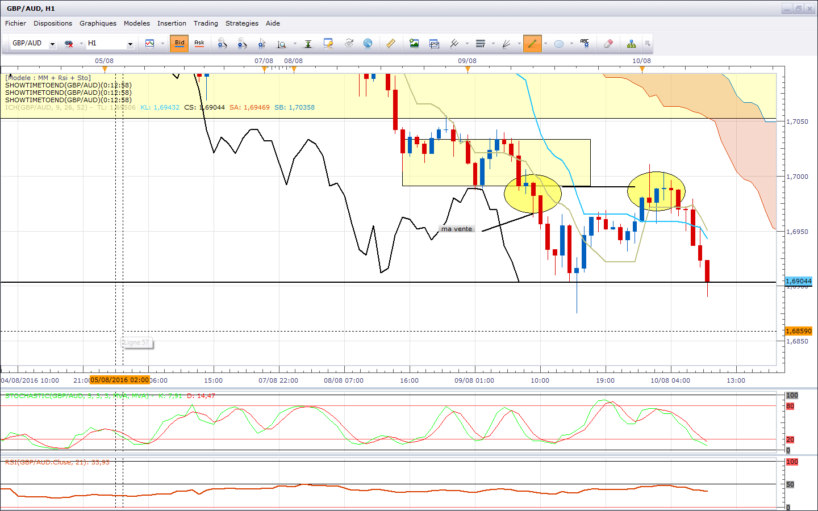Select the Andrews pitchfork tool
Viewport: 818px width, 511px height.
454,43
